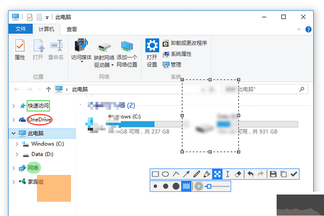Select Data (D:) in the tree
This screenshot has width=324, height=216.
pyautogui.click(x=42, y=154)
